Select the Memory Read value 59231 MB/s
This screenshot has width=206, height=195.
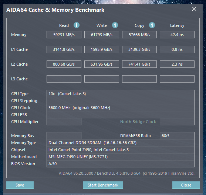(x=64, y=35)
